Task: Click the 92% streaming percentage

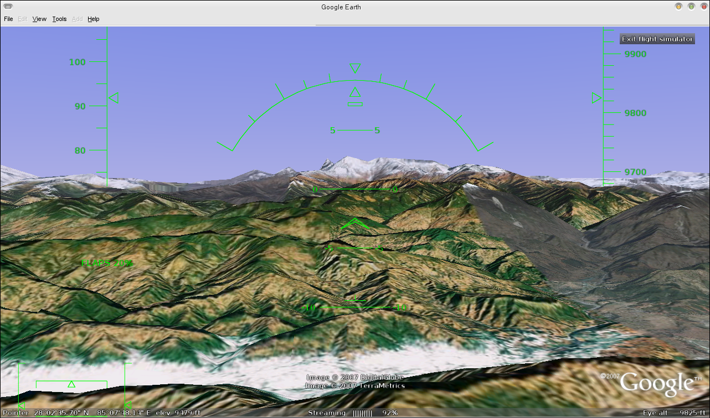Action: point(390,413)
